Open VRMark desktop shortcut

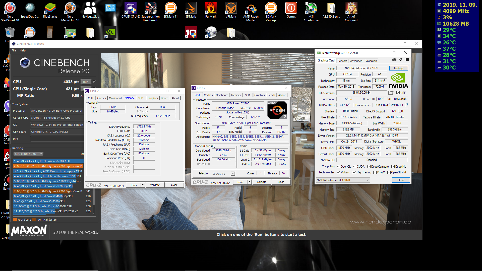231,10
